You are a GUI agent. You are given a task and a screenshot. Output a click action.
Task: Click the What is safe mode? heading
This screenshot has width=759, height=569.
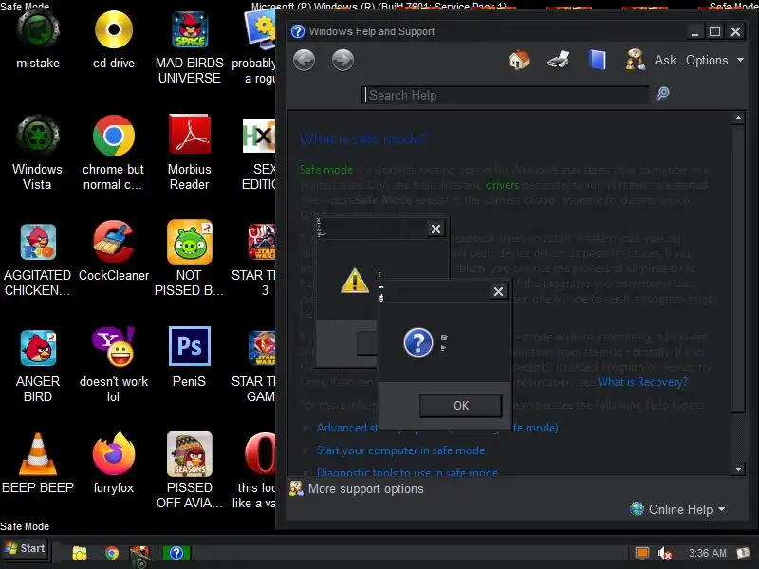point(363,139)
